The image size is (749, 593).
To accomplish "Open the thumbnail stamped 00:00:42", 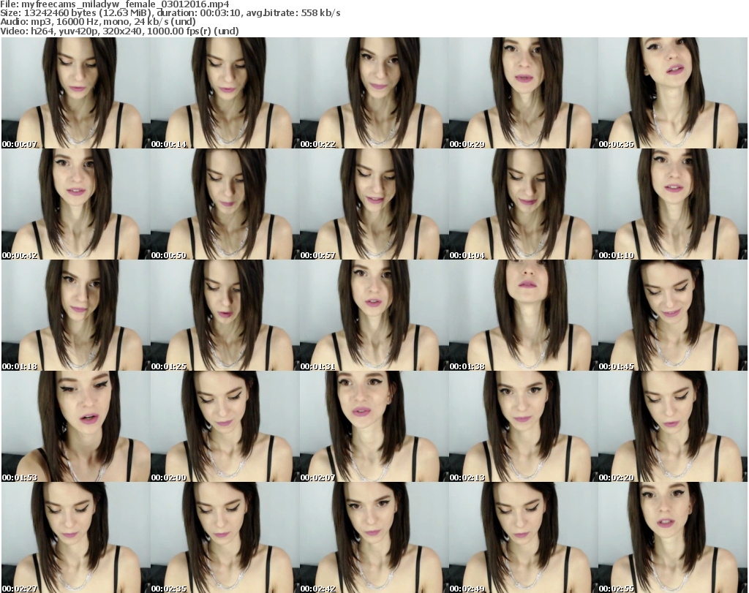I will [x=75, y=204].
